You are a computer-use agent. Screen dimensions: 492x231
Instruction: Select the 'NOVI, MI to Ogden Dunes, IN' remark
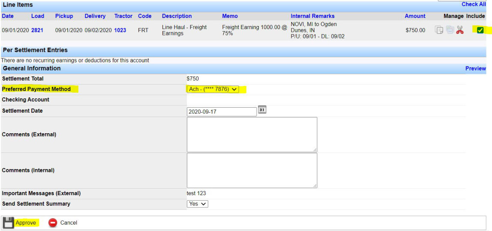(x=314, y=27)
